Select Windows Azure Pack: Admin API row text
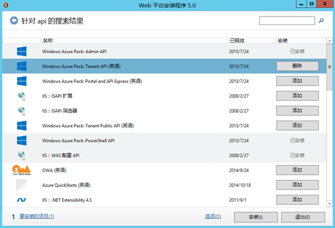 (75, 52)
